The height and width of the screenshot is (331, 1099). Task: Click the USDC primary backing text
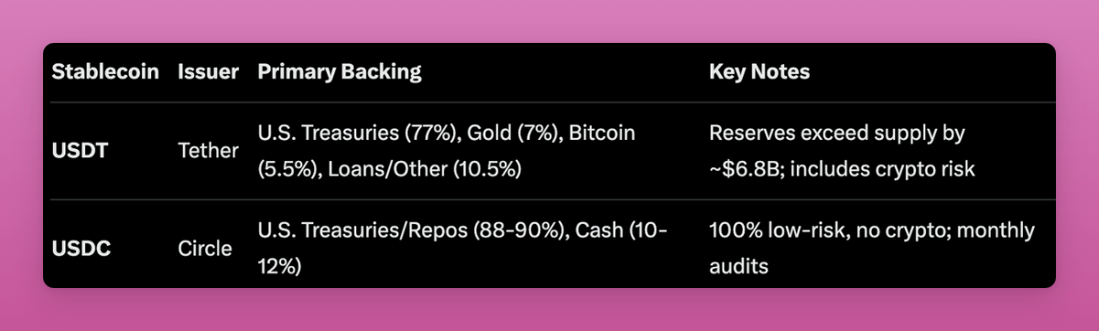pos(462,248)
